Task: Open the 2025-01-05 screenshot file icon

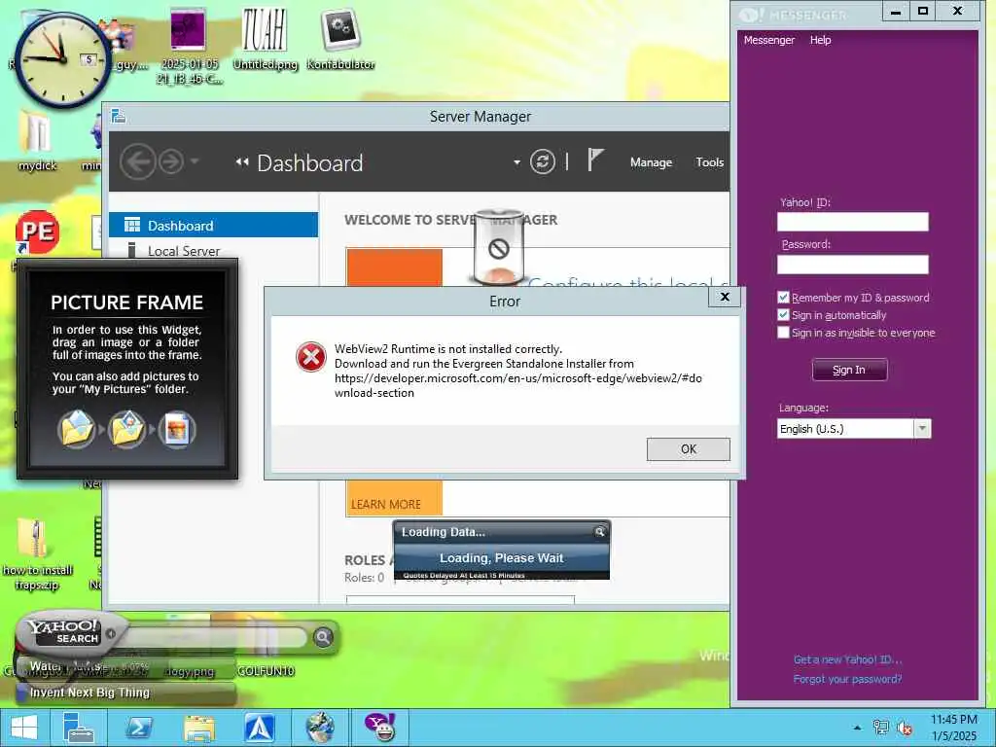Action: (x=189, y=46)
